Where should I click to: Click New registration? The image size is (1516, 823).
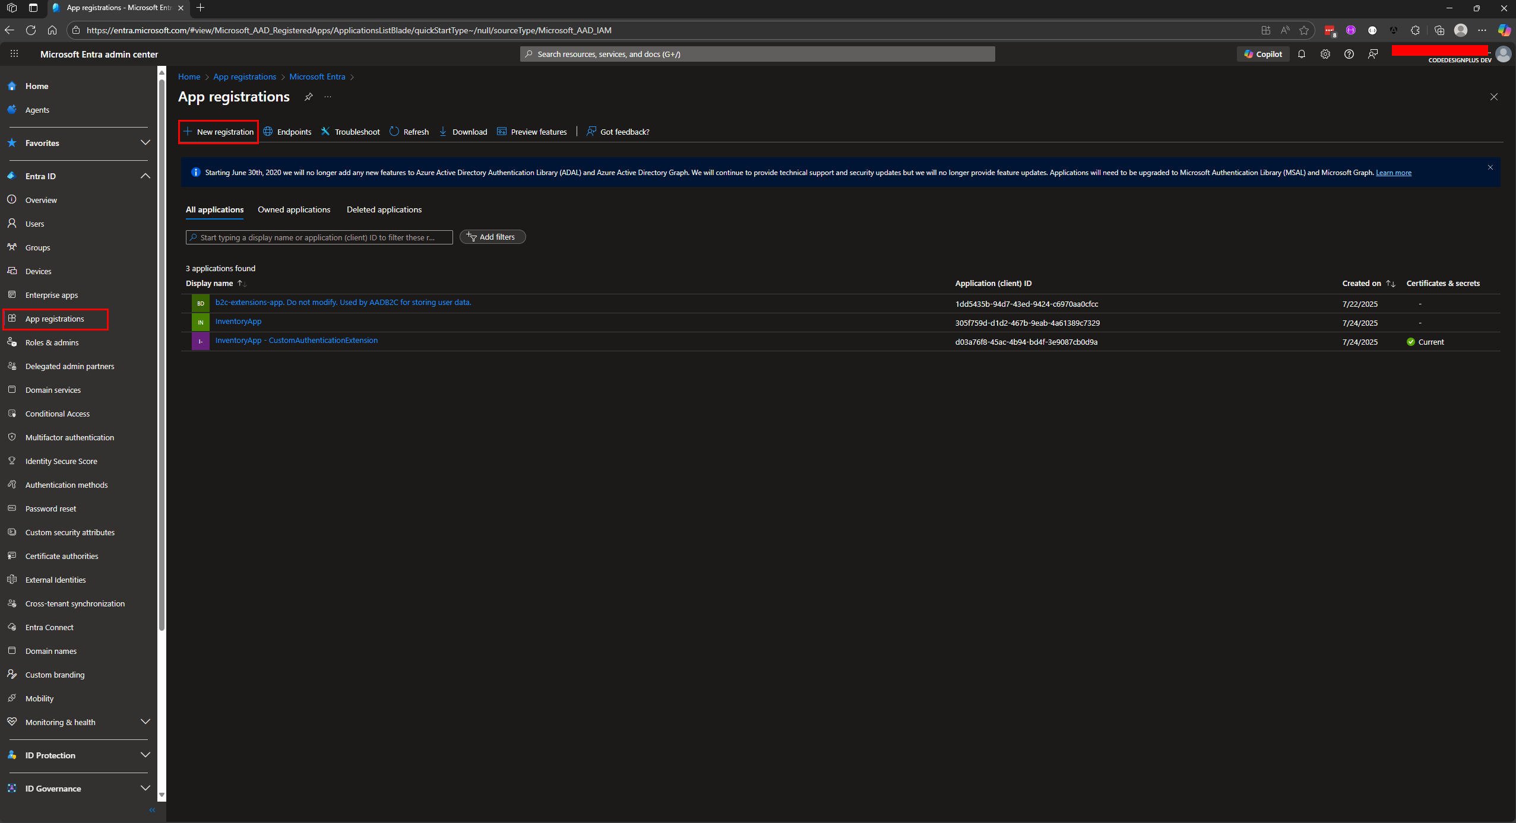(219, 132)
